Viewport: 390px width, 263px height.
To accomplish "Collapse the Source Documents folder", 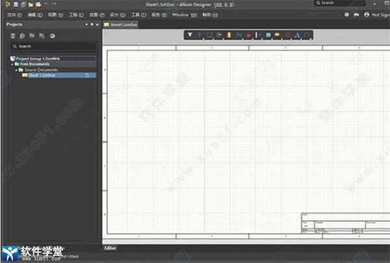I will coord(17,70).
